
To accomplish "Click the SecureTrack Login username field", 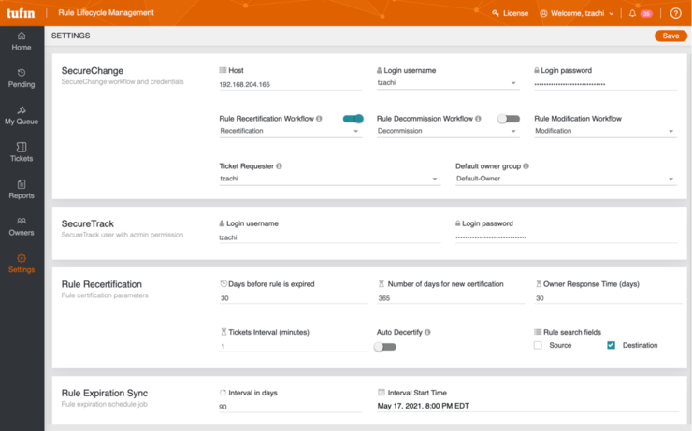I will click(330, 237).
